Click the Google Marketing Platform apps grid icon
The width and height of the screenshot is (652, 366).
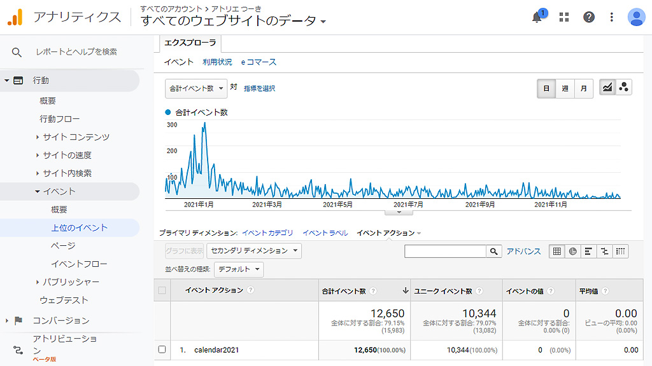[563, 17]
